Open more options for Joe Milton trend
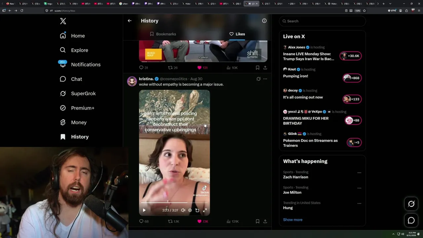This screenshot has height=238, width=423. pyautogui.click(x=359, y=188)
